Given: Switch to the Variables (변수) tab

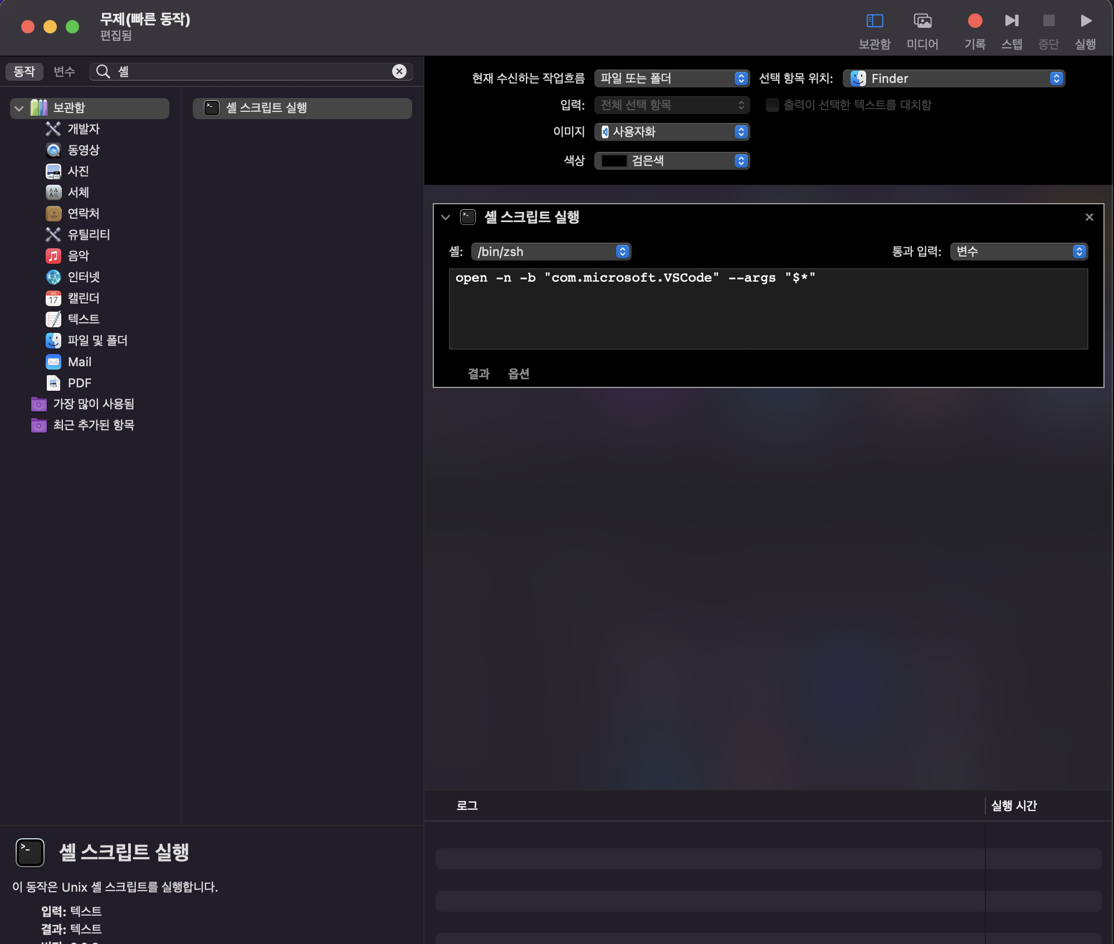Looking at the screenshot, I should click(x=64, y=71).
